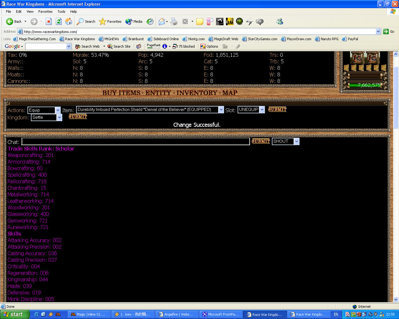
Task: Click the Mail envelope icon
Action: click(161, 21)
